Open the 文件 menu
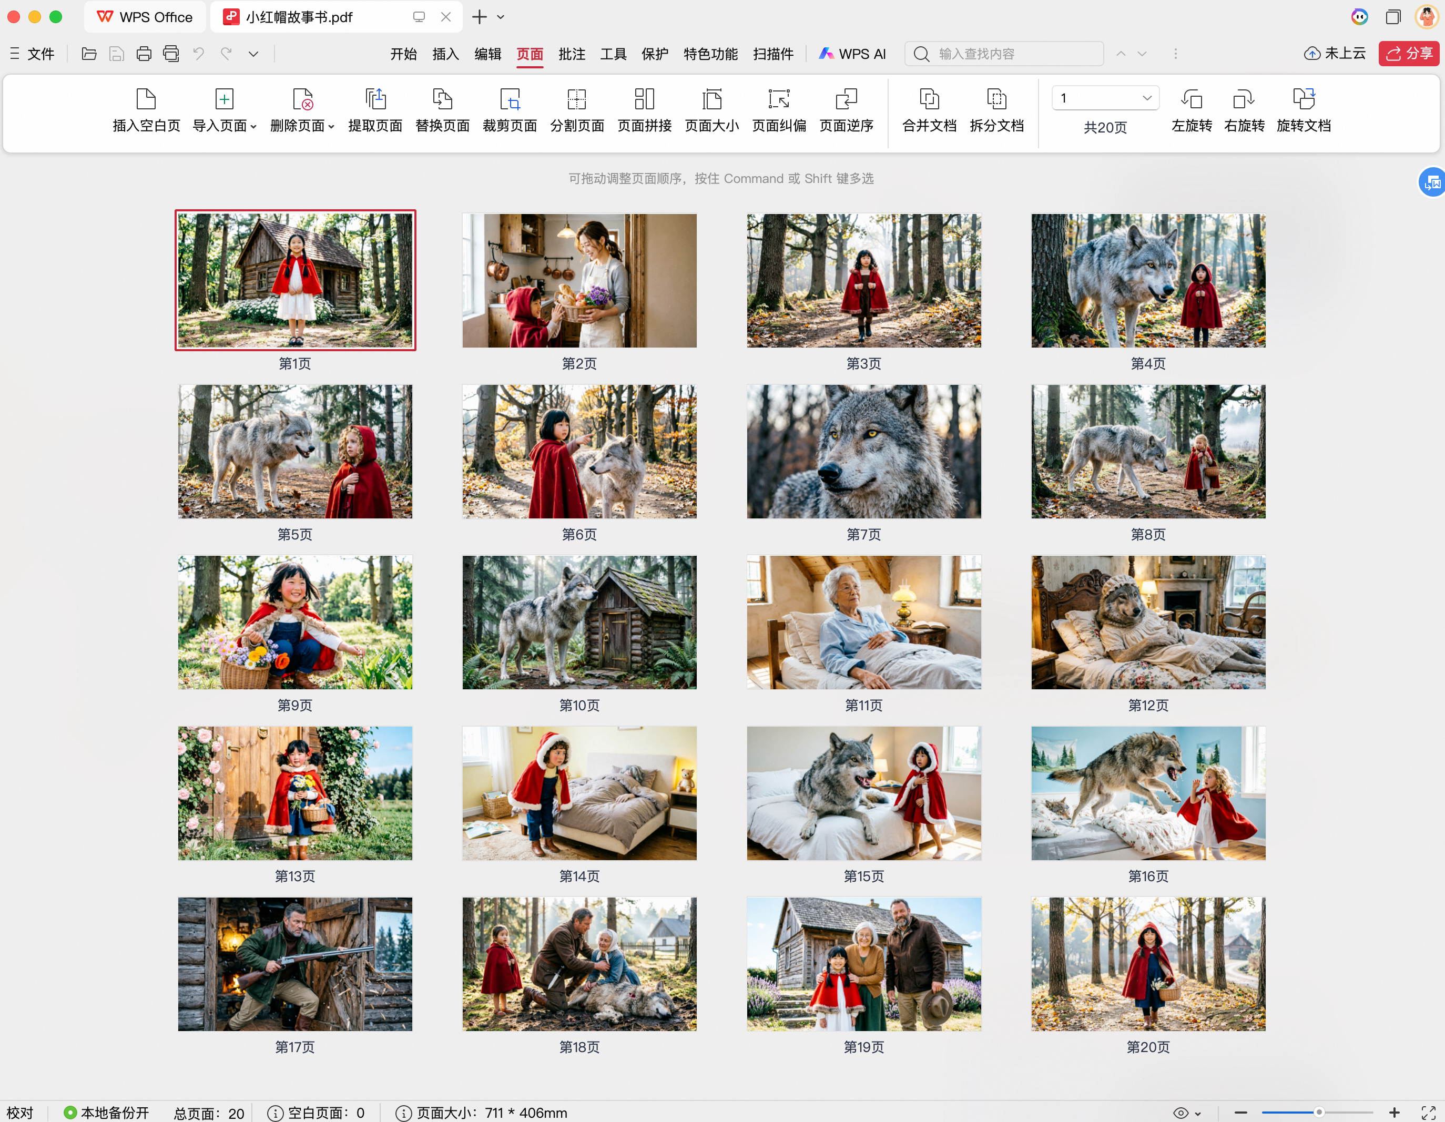The height and width of the screenshot is (1122, 1445). (x=32, y=54)
